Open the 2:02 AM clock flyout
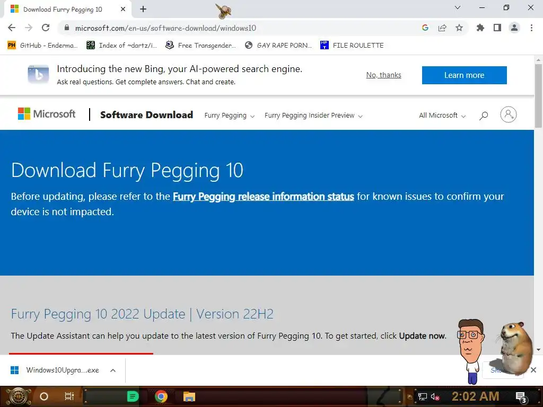The image size is (543, 407). pyautogui.click(x=476, y=396)
